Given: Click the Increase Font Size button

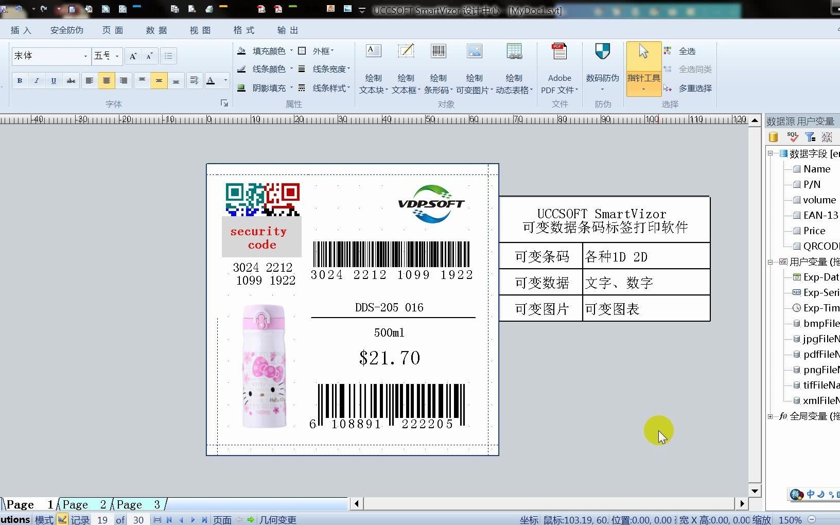Looking at the screenshot, I should click(x=133, y=56).
